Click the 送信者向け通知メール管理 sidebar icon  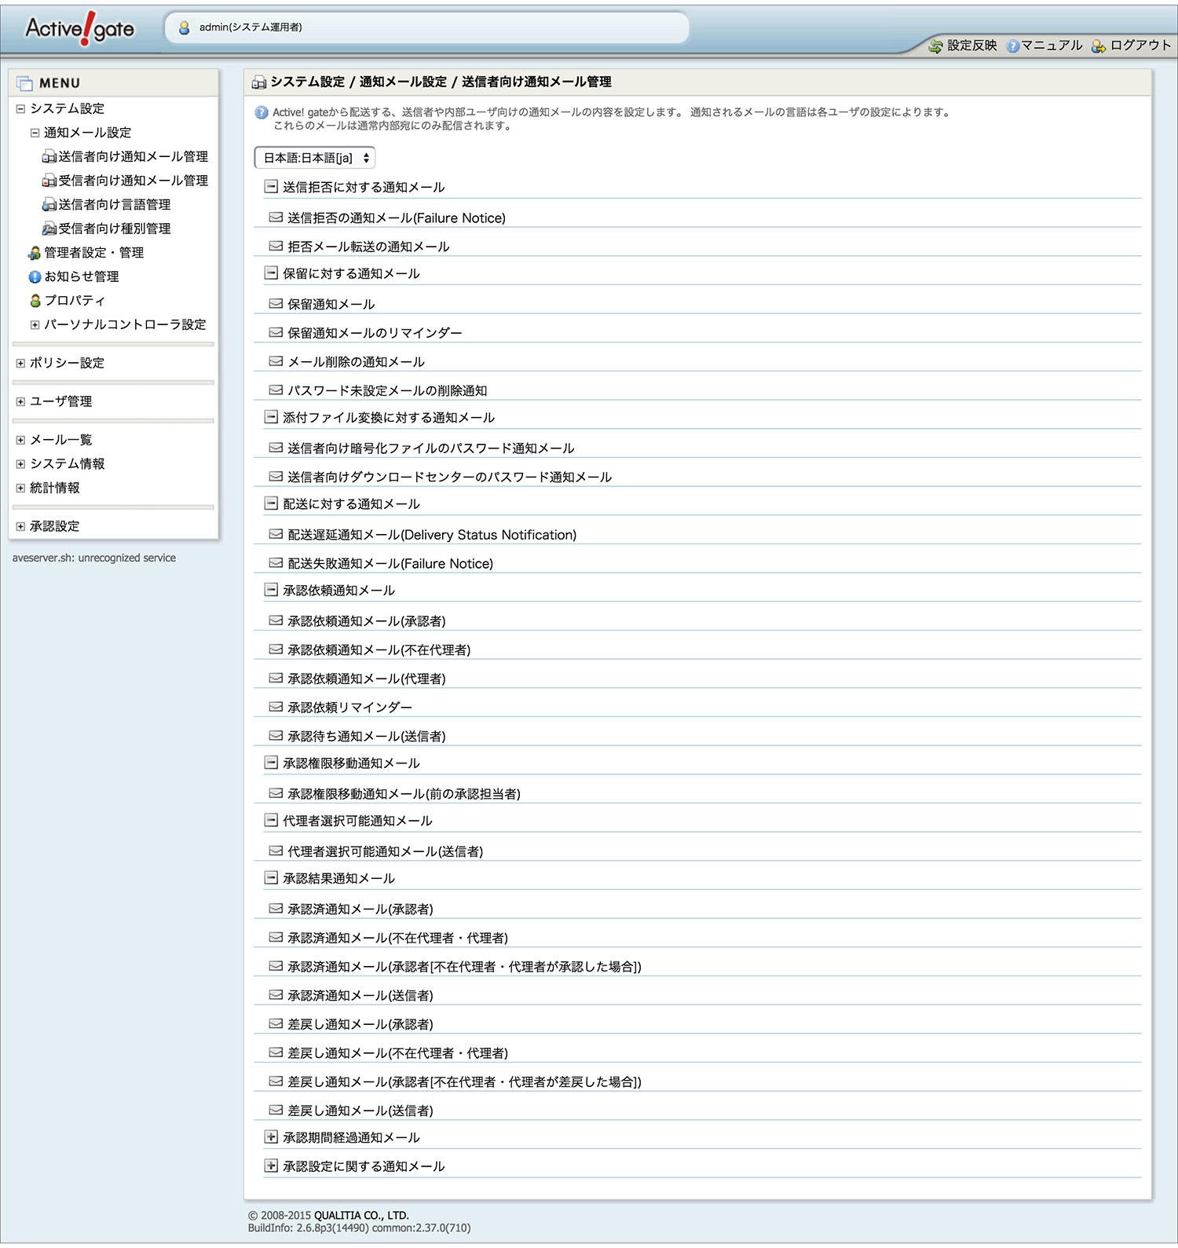(49, 157)
